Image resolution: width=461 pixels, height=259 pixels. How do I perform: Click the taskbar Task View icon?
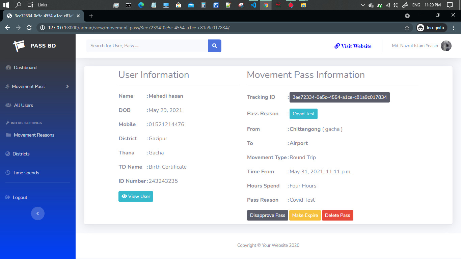click(x=30, y=5)
